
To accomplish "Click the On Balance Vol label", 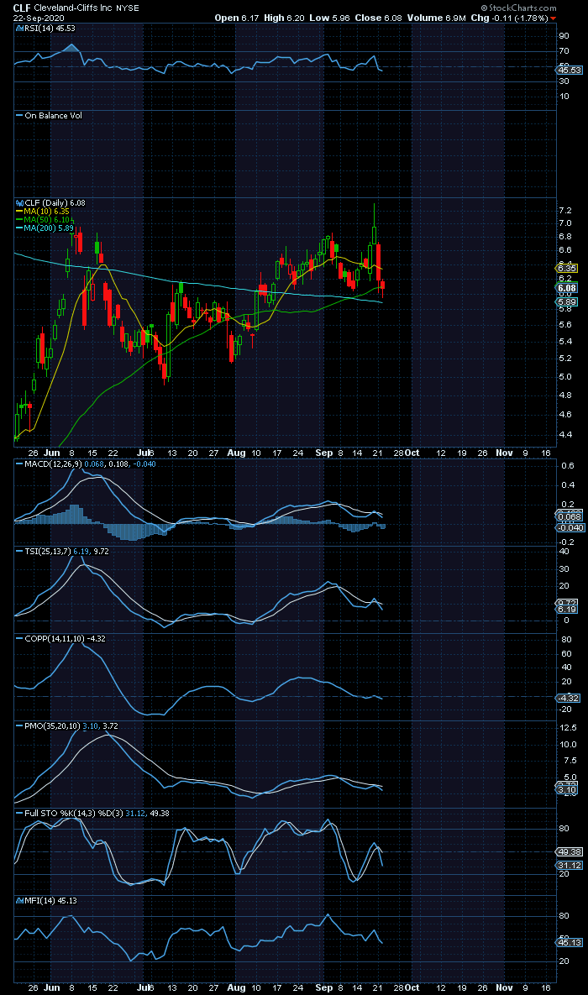I will tap(53, 116).
